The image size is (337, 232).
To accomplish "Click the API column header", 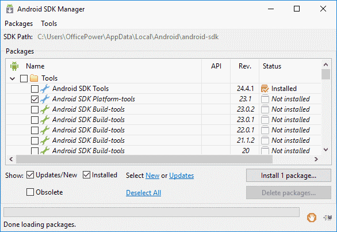I will (x=216, y=66).
